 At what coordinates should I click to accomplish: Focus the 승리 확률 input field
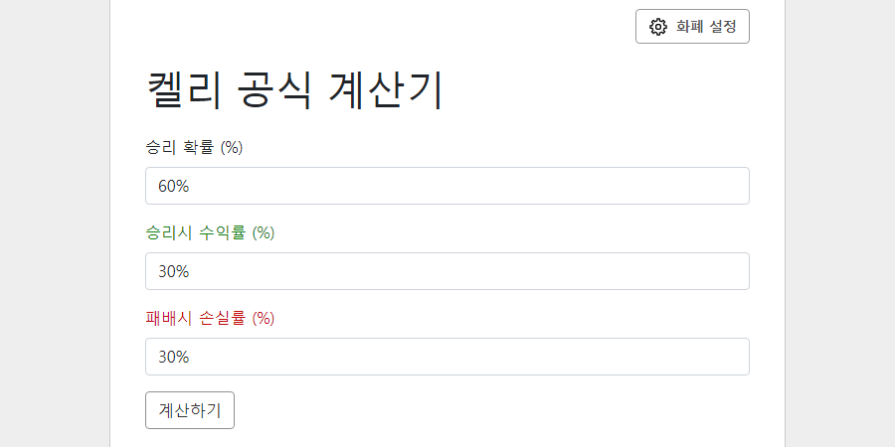tap(447, 186)
